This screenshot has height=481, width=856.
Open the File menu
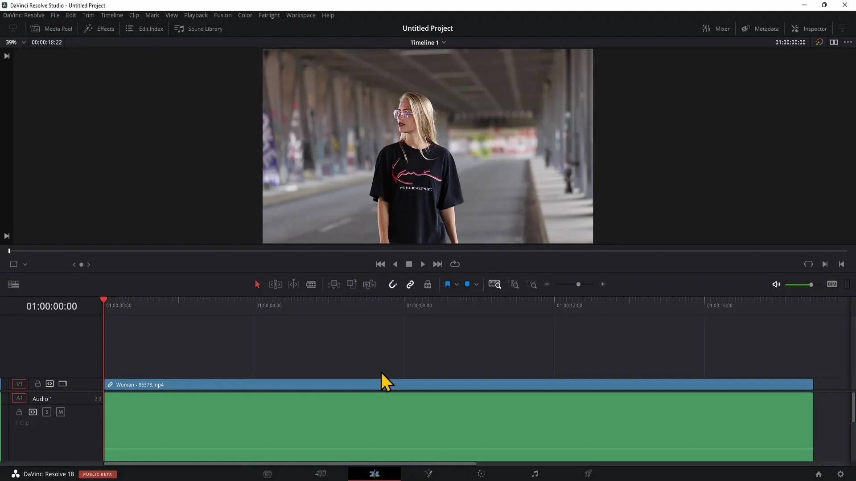[x=55, y=15]
